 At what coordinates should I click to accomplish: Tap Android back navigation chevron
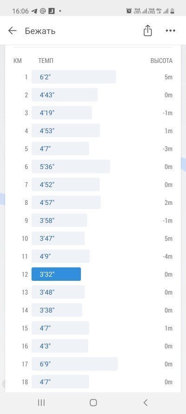[145, 402]
